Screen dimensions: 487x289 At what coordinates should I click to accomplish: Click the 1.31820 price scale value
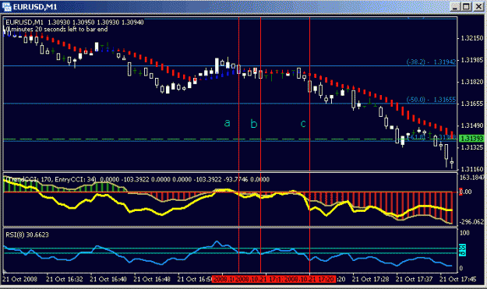click(x=472, y=82)
